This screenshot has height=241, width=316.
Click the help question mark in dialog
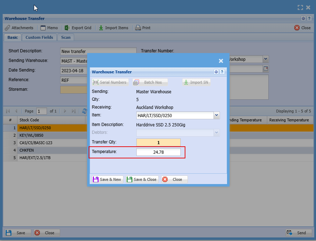click(222, 72)
